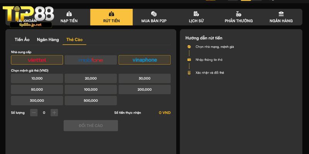Open Lịch Sử history tab
This screenshot has height=154, width=309.
tap(196, 17)
